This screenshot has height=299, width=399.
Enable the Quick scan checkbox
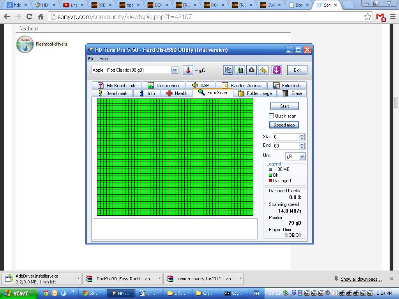[271, 116]
